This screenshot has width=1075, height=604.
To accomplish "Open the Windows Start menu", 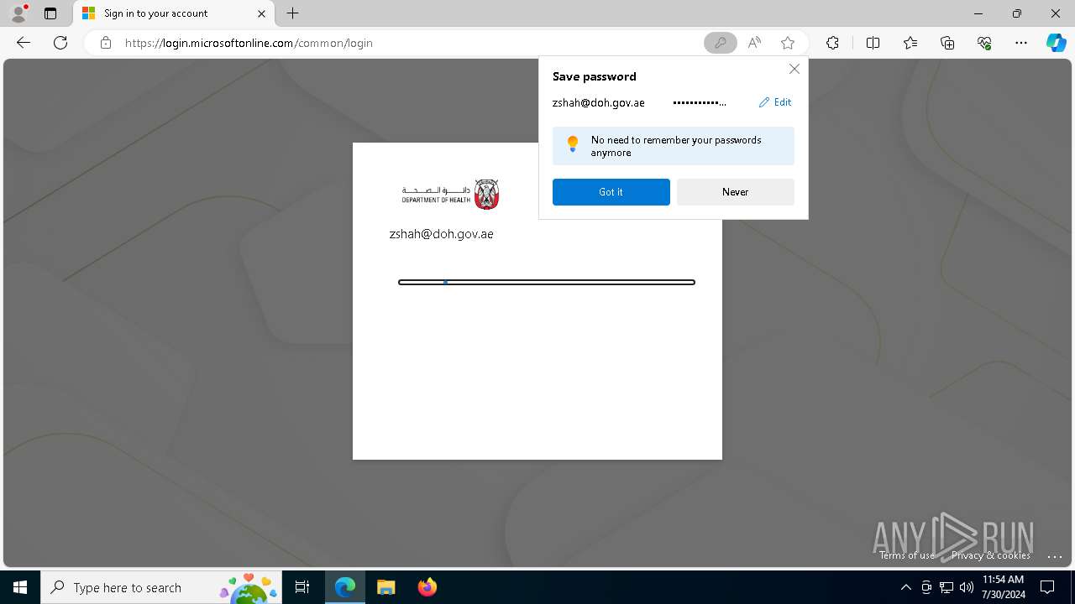I will [20, 587].
